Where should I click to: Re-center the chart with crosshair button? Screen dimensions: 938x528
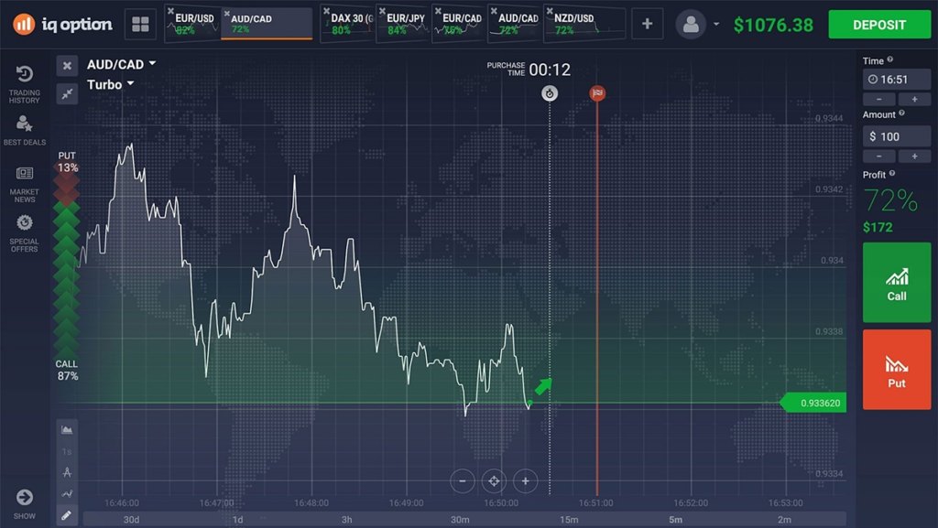pos(494,480)
